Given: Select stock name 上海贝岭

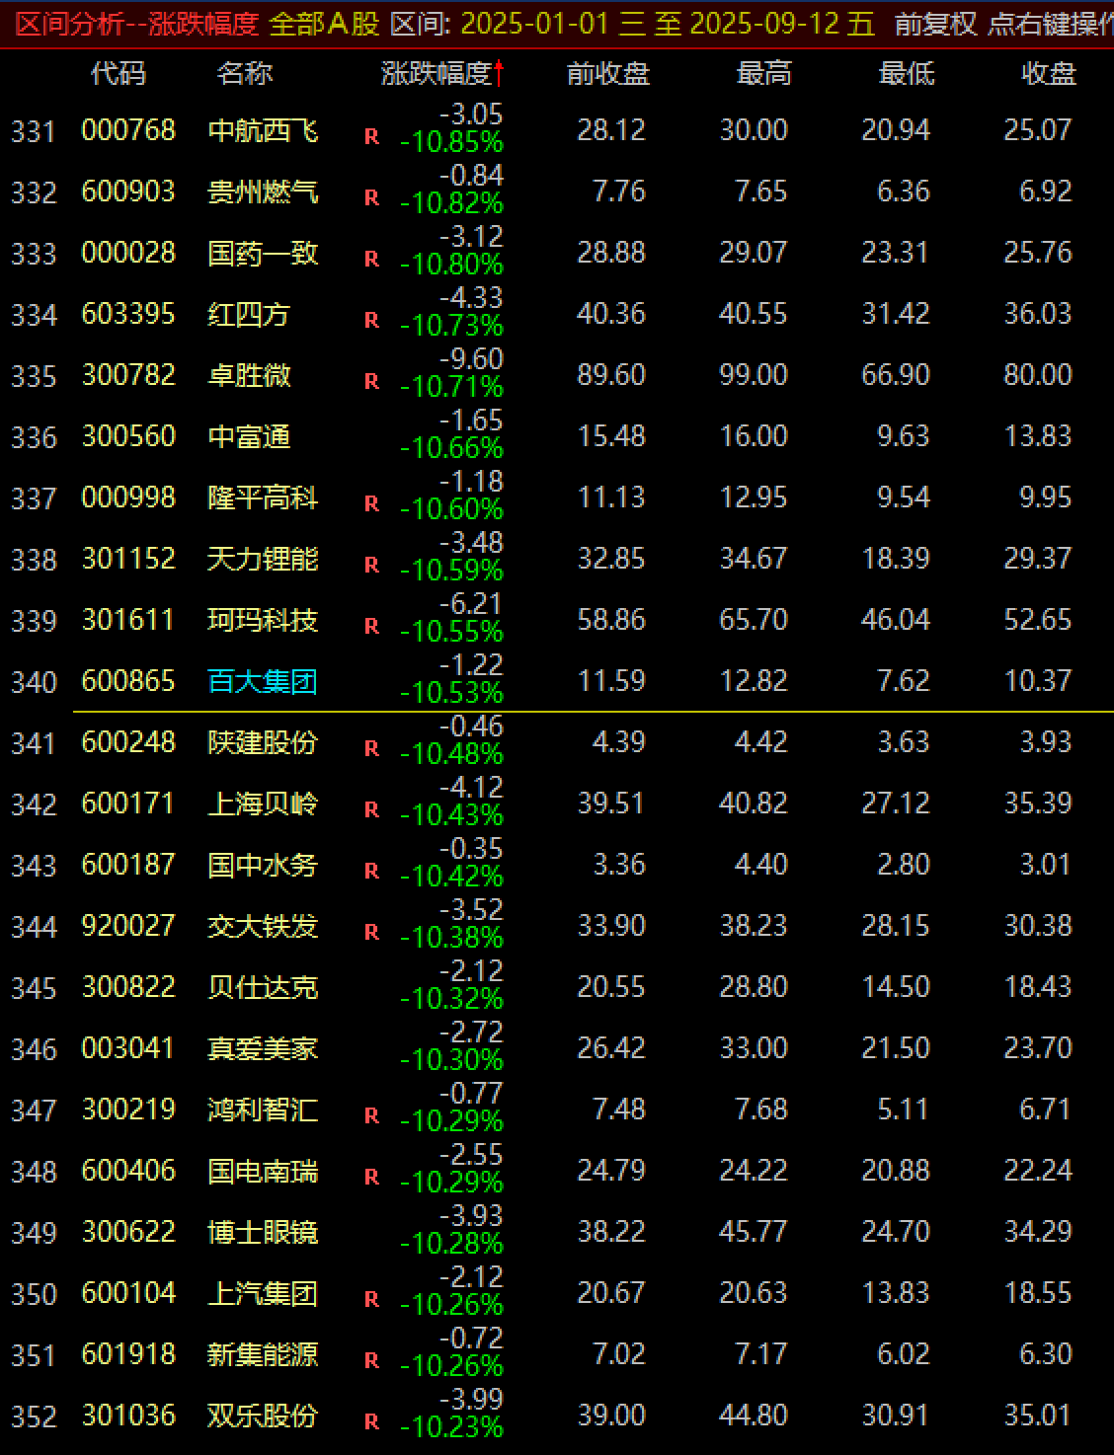Looking at the screenshot, I should pyautogui.click(x=263, y=804).
